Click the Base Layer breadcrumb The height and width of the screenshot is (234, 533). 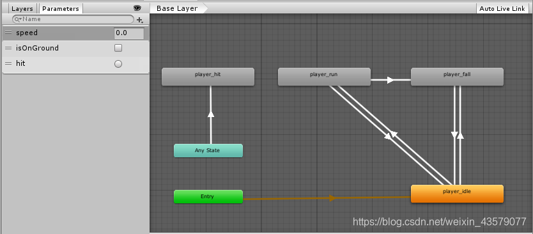pyautogui.click(x=177, y=8)
